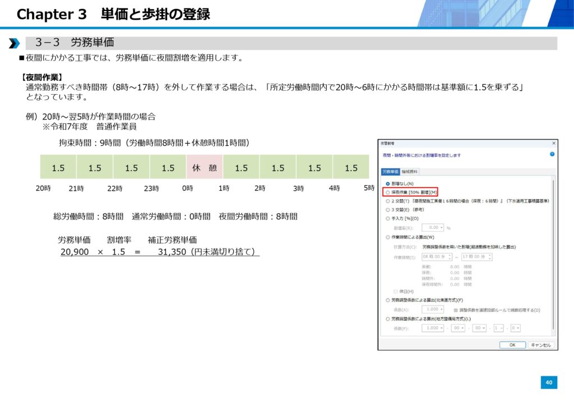Select the 3交替(E) radio option
Viewport: 574px width, 406px height.
tap(387, 209)
